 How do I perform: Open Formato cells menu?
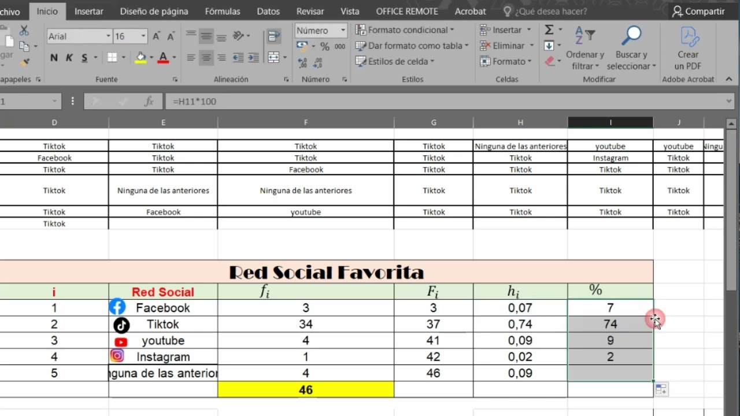506,61
